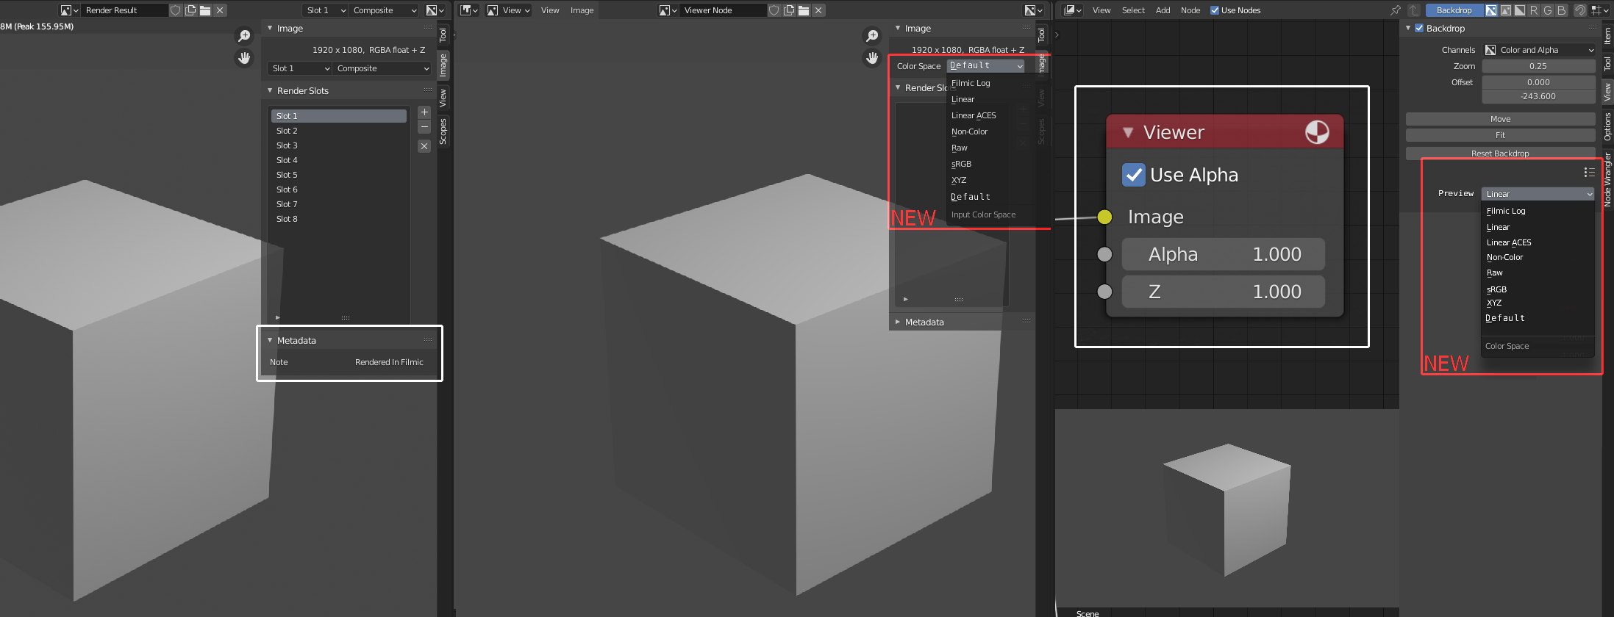The height and width of the screenshot is (617, 1614).
Task: Select Color and Alpha channel icon in header
Action: click(x=1491, y=10)
